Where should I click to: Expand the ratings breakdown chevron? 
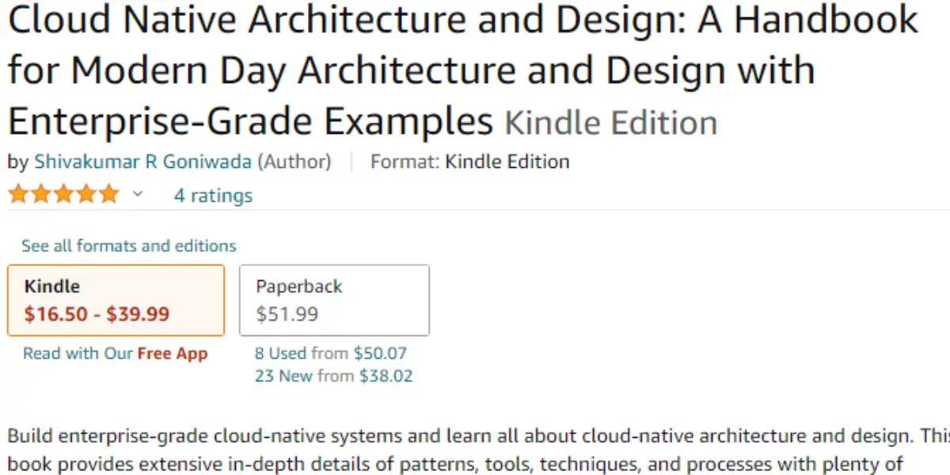[x=137, y=194]
